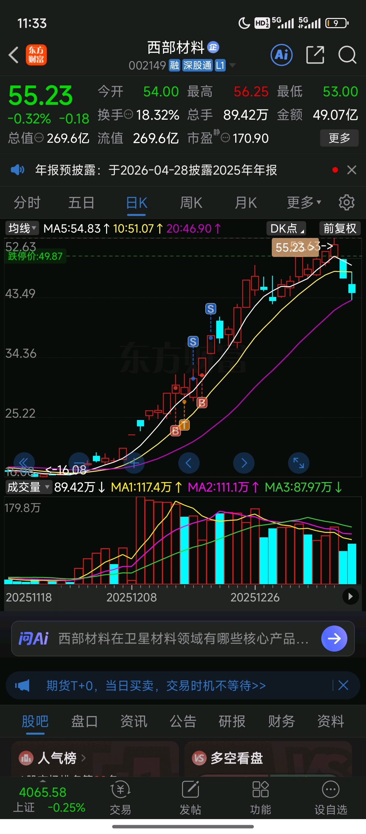Zoom out chart with minus button
The image size is (366, 834).
[79, 463]
